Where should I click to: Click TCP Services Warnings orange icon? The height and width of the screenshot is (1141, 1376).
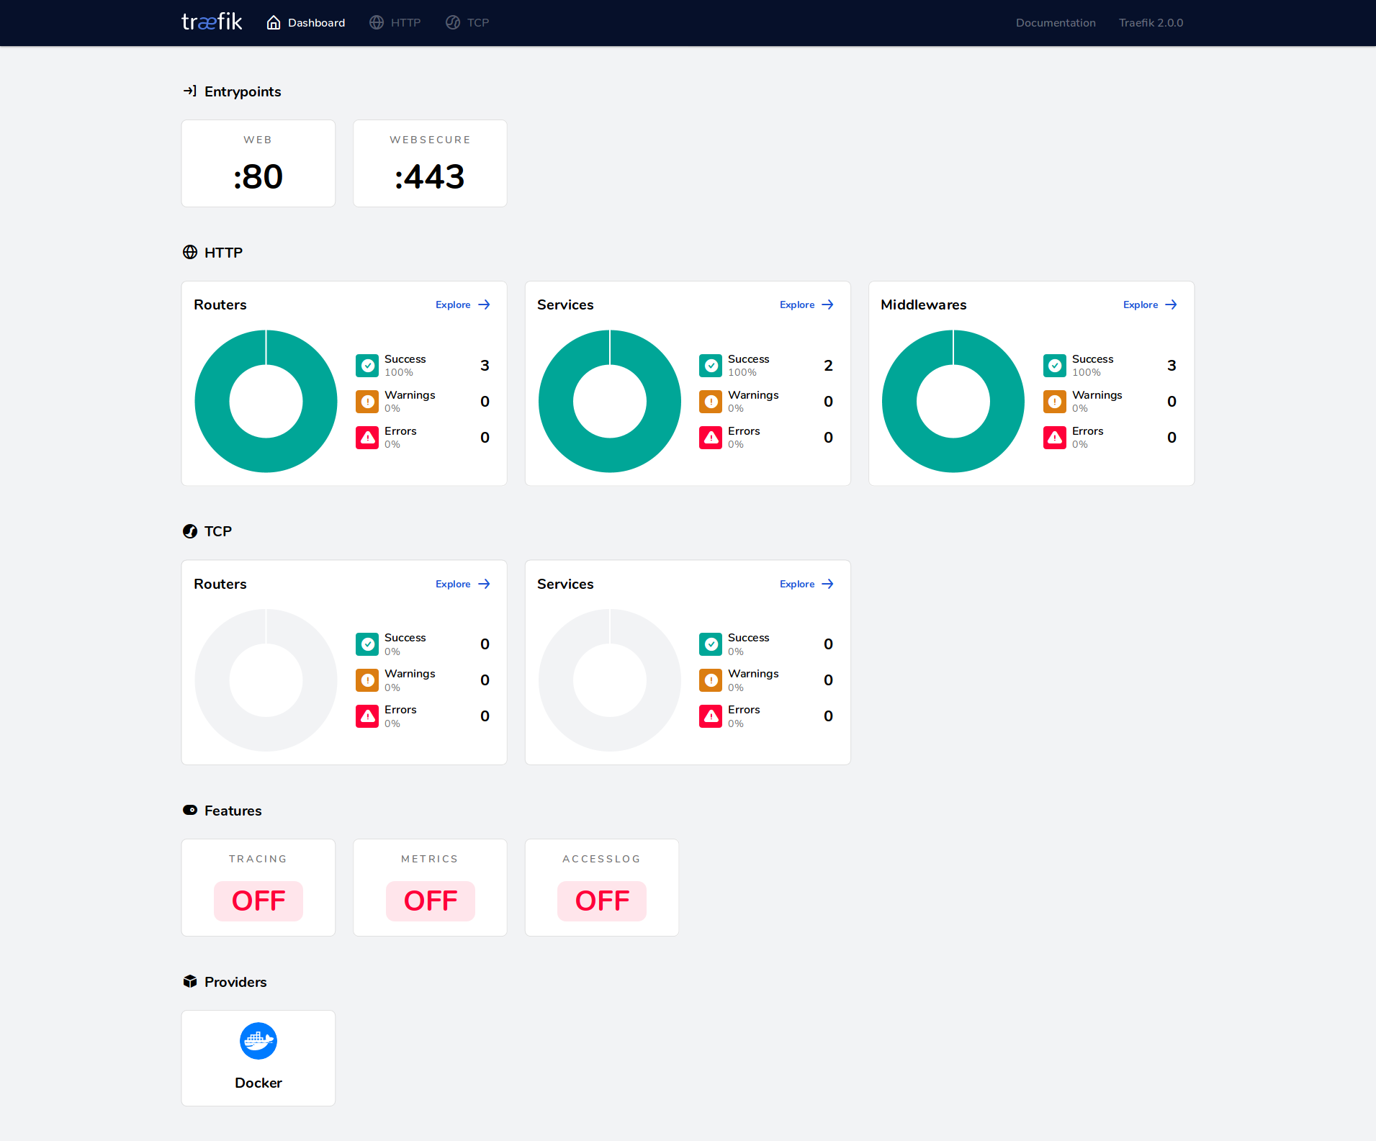click(711, 680)
